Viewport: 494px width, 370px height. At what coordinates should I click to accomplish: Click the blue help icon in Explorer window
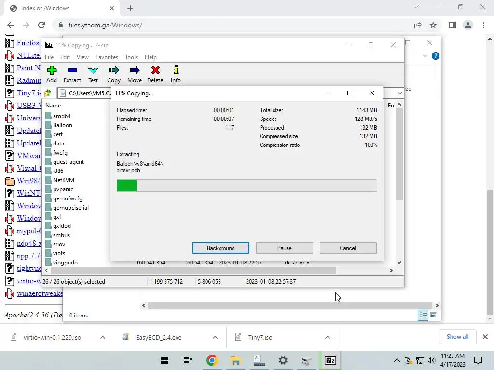(436, 56)
